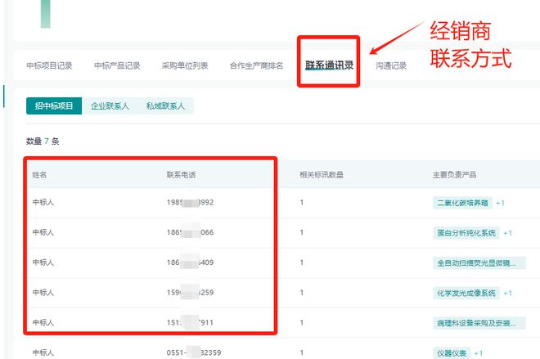540x359 pixels.
Task: Click the 仪器仪表 product tag
Action: click(452, 352)
